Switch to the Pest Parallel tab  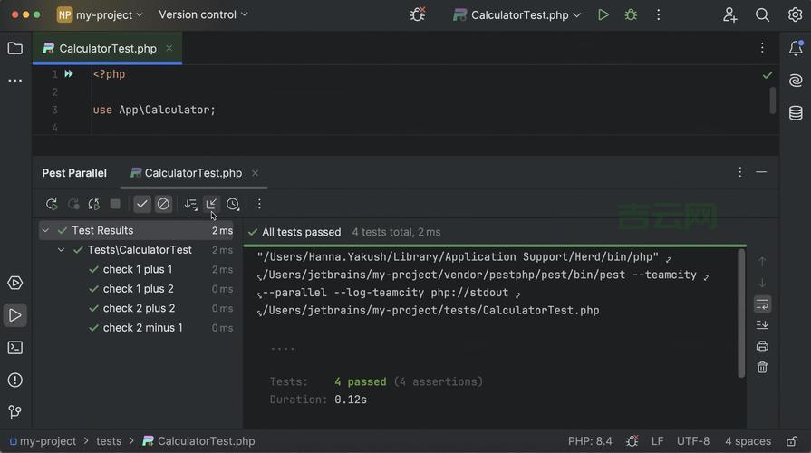(74, 173)
